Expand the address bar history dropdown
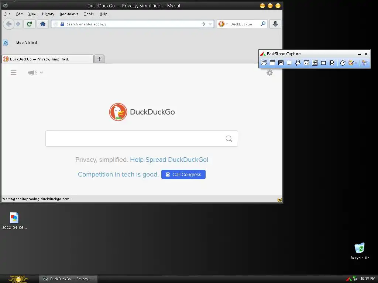 click(x=210, y=24)
